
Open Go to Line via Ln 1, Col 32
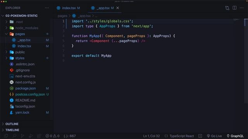tap(152, 136)
